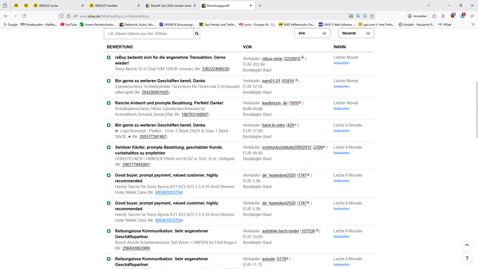Reload the current eBay page
This screenshot has height=269, width=478.
[24, 16]
